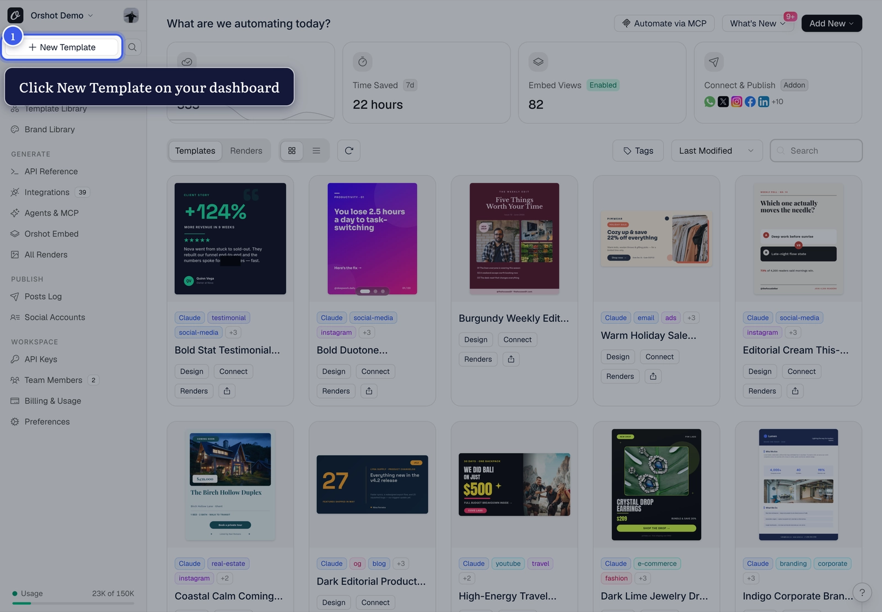The image size is (882, 612).
Task: Open the Tags filter
Action: (x=638, y=151)
